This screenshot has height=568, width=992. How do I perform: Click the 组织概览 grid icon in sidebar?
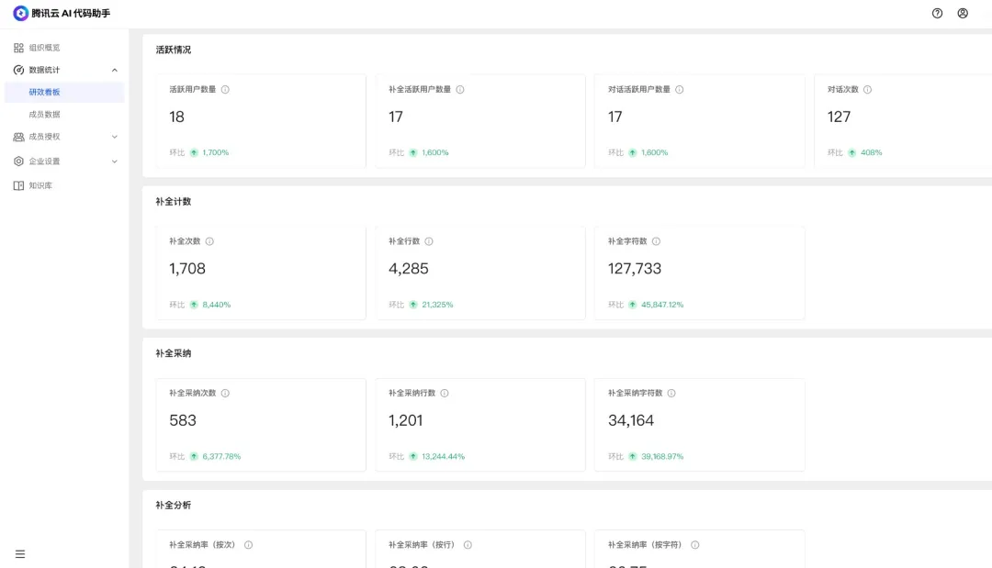18,48
